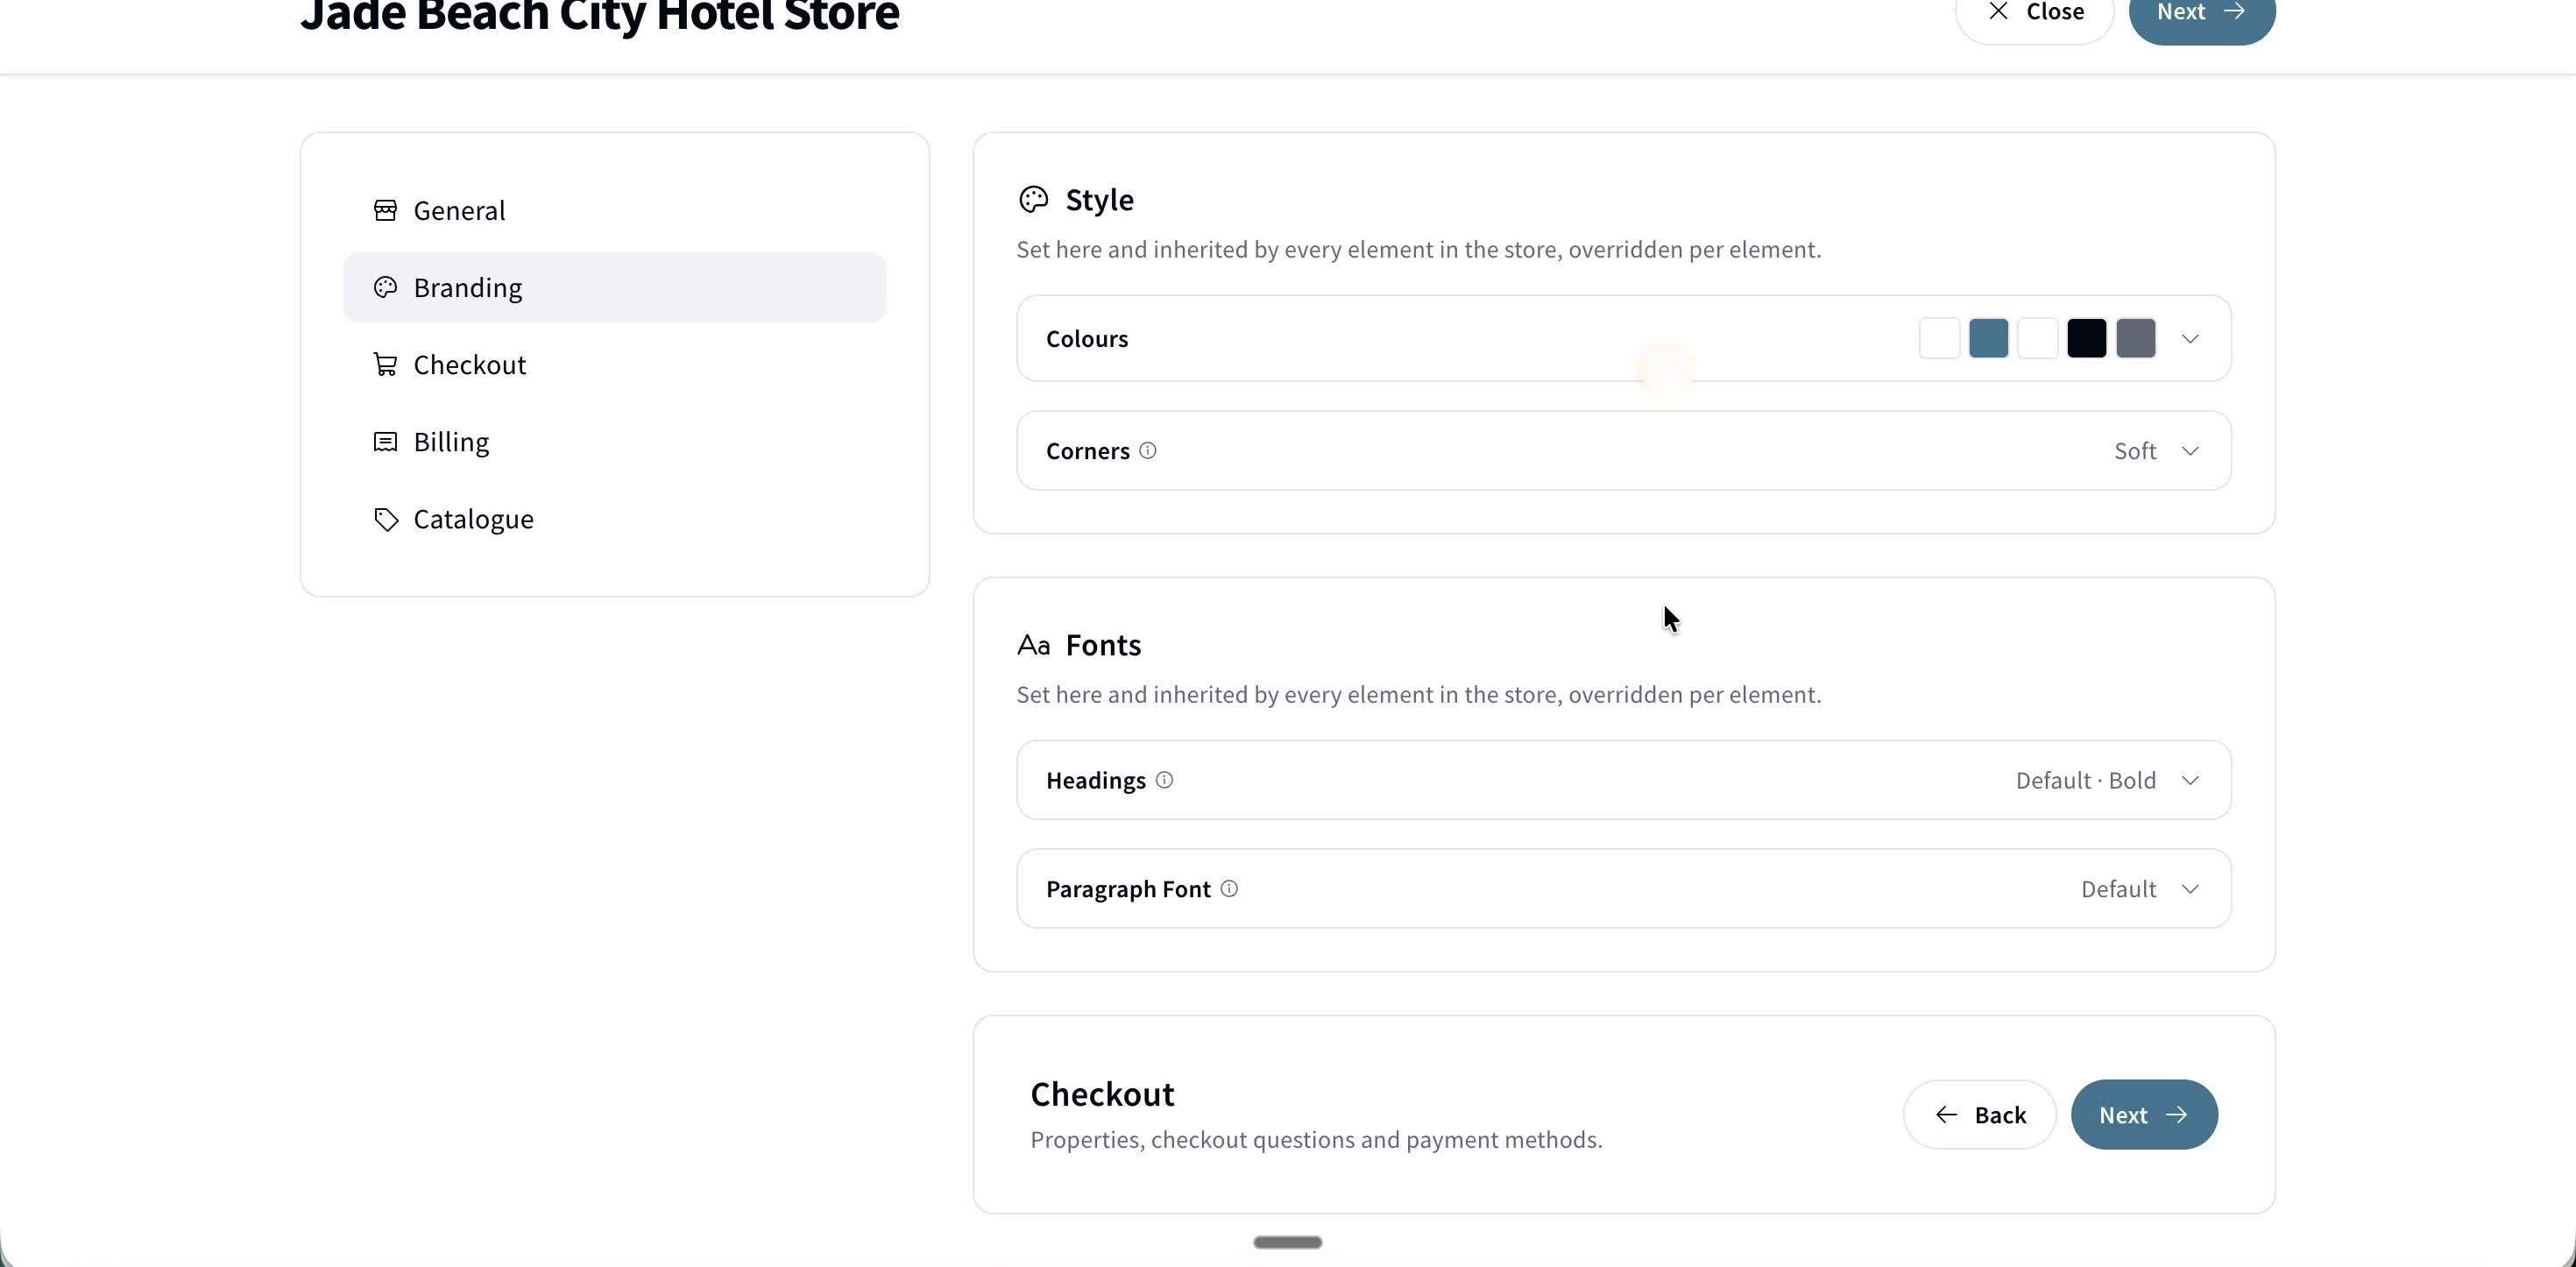Click the top Next button in header
2576x1267 pixels.
click(2201, 12)
